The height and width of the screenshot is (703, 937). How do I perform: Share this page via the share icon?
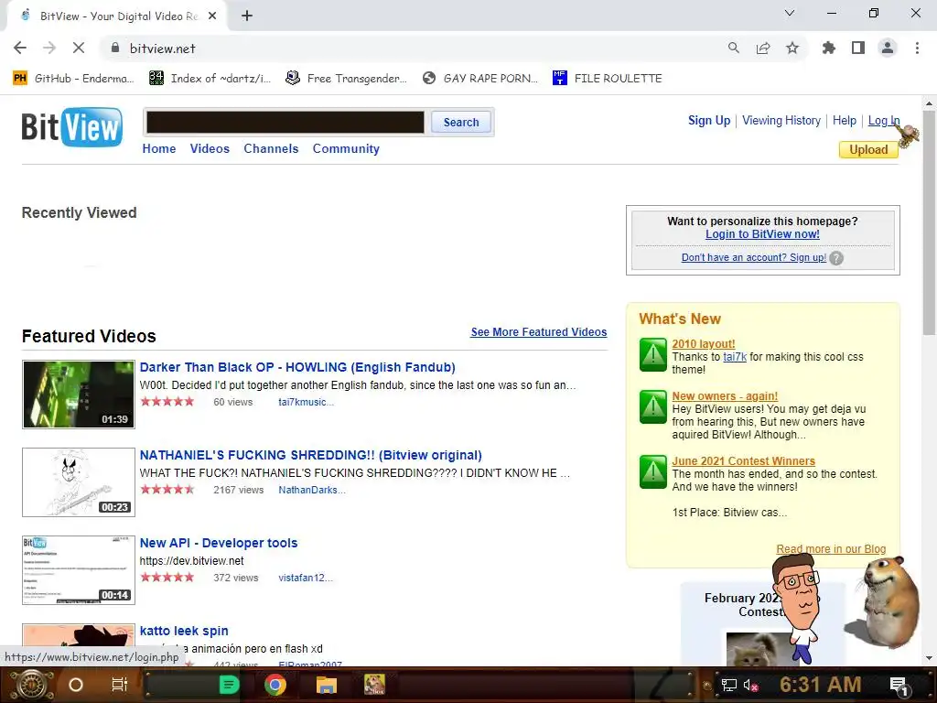coord(763,48)
